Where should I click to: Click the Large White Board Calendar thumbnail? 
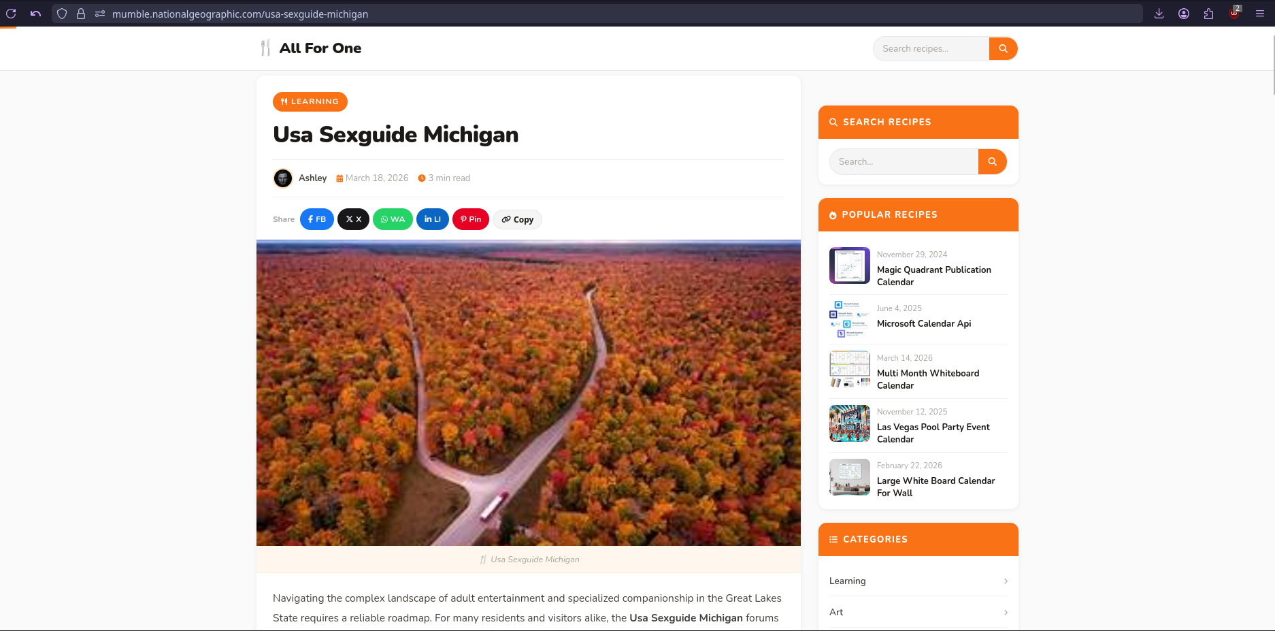[850, 477]
